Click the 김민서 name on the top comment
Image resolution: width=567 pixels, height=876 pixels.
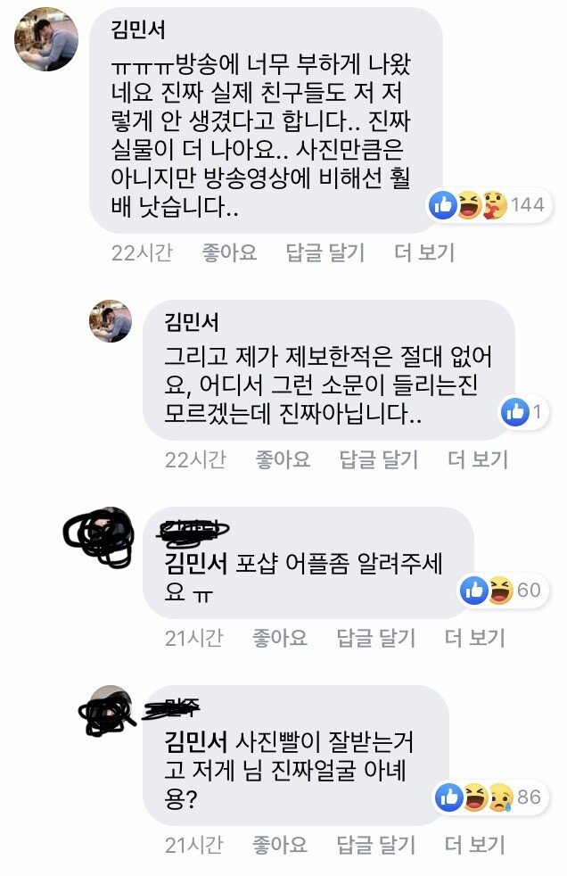point(138,29)
